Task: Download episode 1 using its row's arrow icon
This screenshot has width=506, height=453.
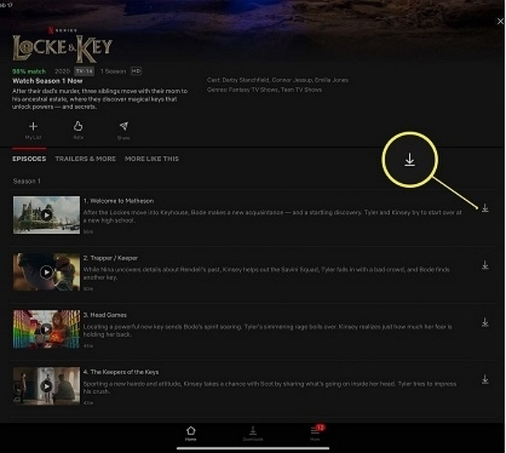Action: pyautogui.click(x=485, y=208)
